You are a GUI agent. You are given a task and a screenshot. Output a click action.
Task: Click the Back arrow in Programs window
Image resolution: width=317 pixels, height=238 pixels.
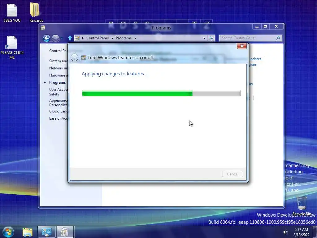coord(46,38)
